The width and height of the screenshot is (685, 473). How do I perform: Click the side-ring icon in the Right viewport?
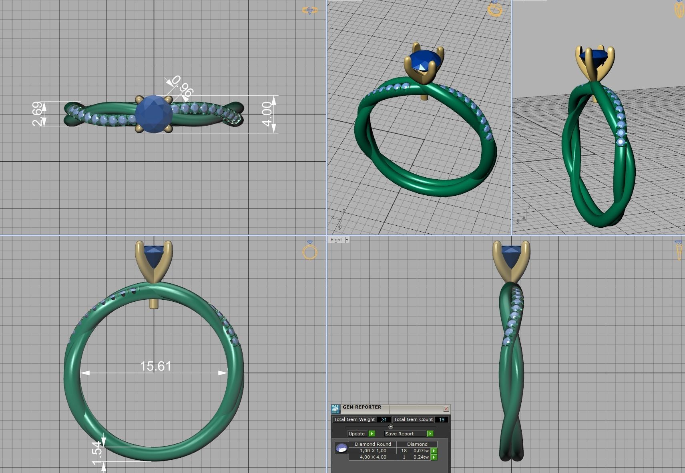coord(679,251)
